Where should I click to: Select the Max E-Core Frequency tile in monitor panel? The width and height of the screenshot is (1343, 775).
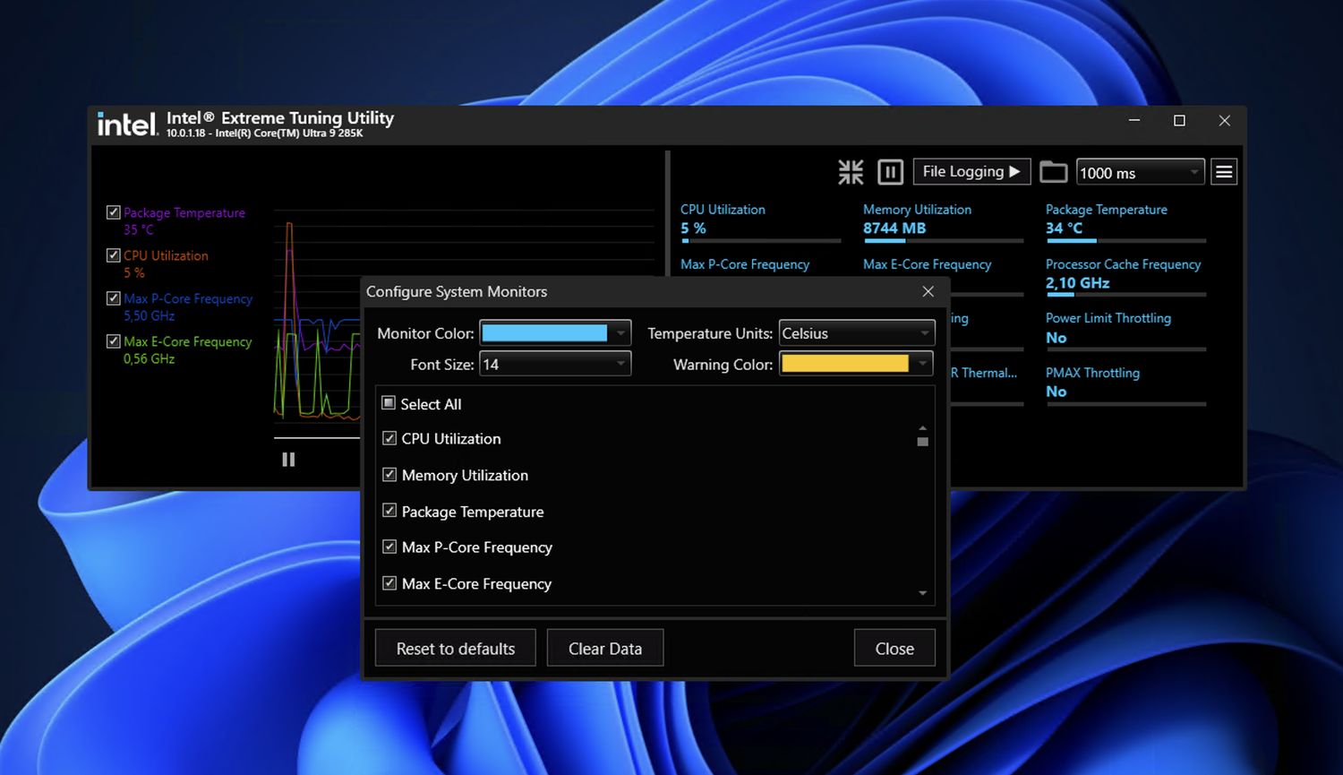(x=928, y=264)
